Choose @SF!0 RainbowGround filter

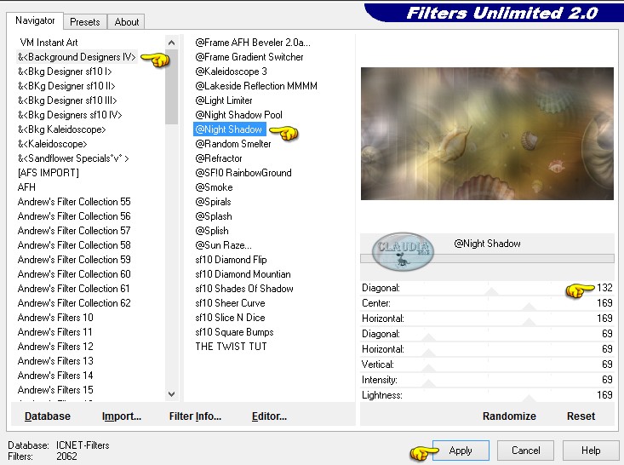243,173
